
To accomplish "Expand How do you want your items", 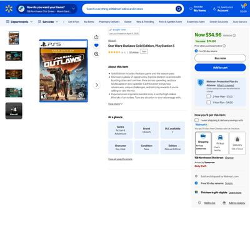I will pos(47,9).
